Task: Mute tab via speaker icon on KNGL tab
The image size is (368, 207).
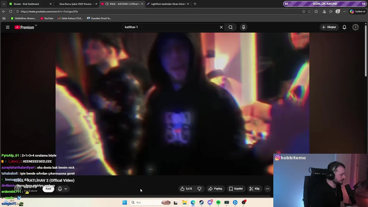Action: [107, 4]
